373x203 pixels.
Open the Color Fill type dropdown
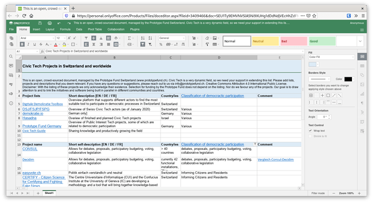point(331,57)
